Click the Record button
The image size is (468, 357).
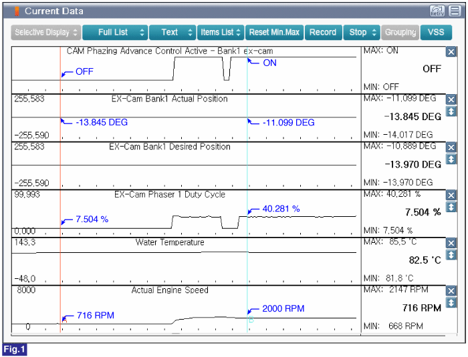323,32
